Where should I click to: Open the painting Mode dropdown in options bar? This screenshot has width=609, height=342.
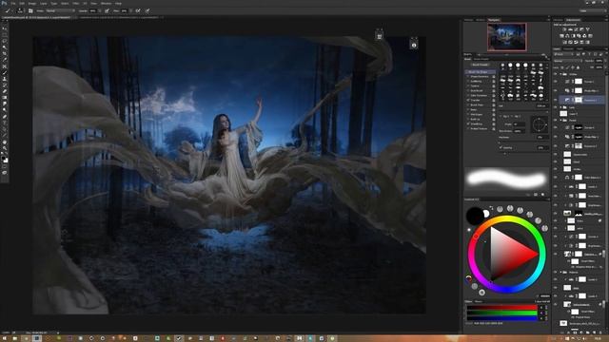(60, 10)
